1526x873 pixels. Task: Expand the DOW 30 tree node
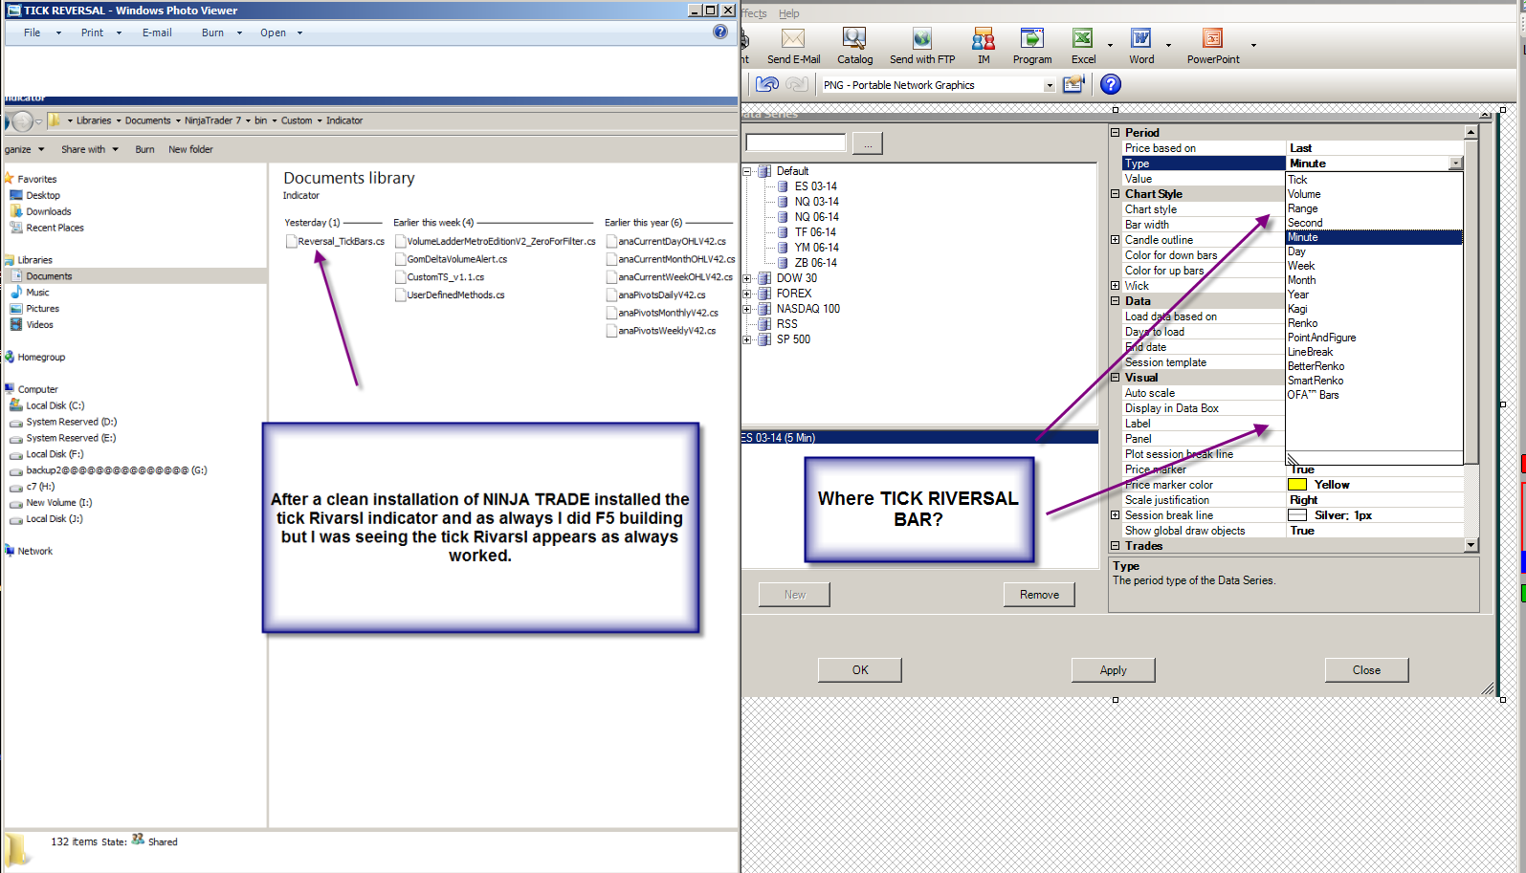pos(747,278)
